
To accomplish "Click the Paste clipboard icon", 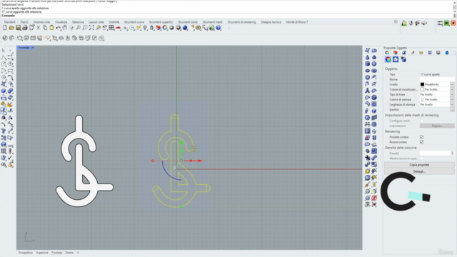I will tap(51, 28).
